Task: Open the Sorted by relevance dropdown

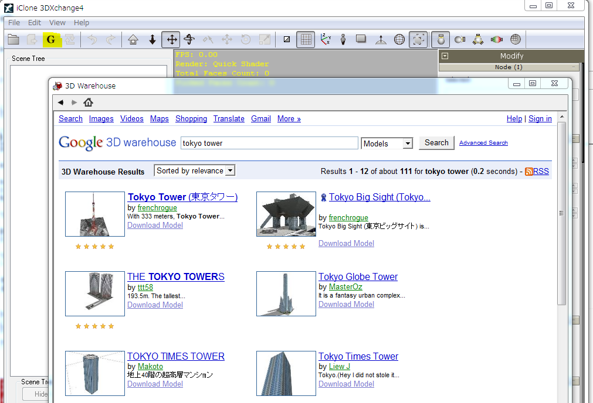Action: click(194, 170)
